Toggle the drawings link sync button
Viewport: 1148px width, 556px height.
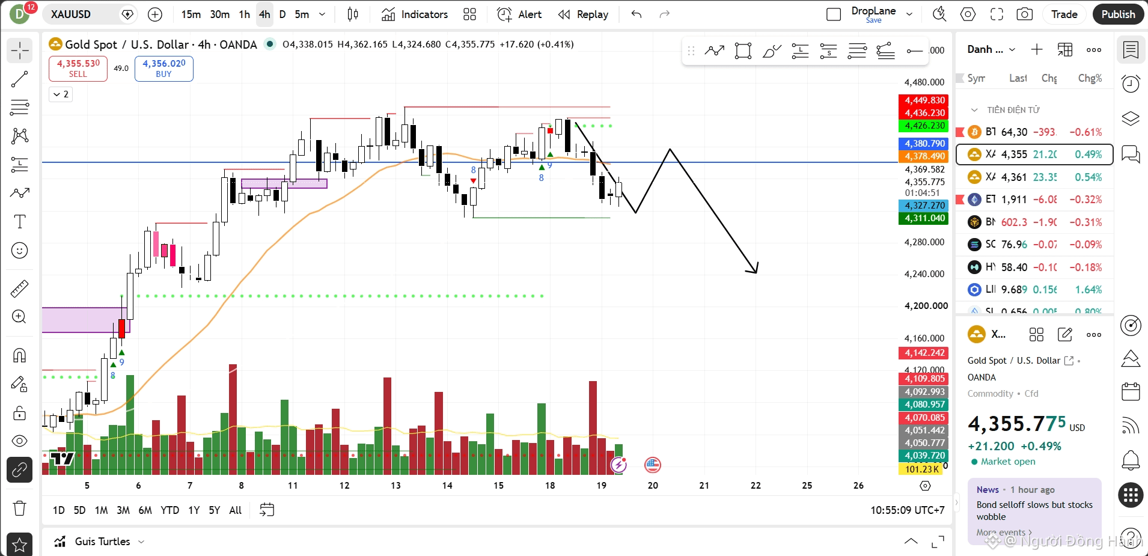tap(20, 470)
